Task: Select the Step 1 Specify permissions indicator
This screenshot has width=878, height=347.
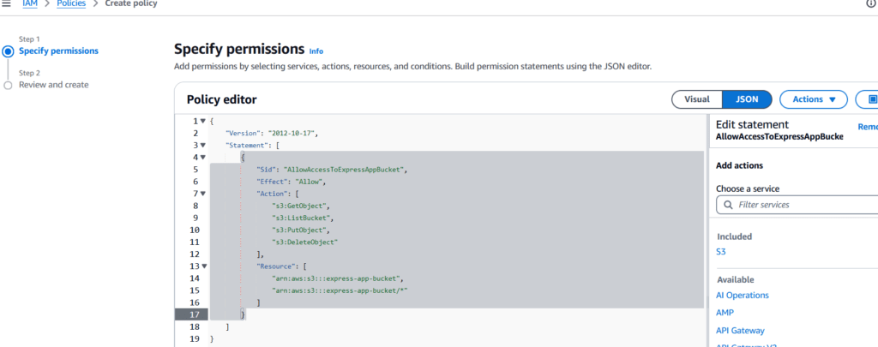Action: coord(8,51)
